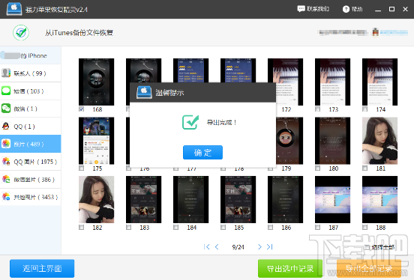
Task: Check the 选择全部 select-all checkbox
Action: [367, 247]
